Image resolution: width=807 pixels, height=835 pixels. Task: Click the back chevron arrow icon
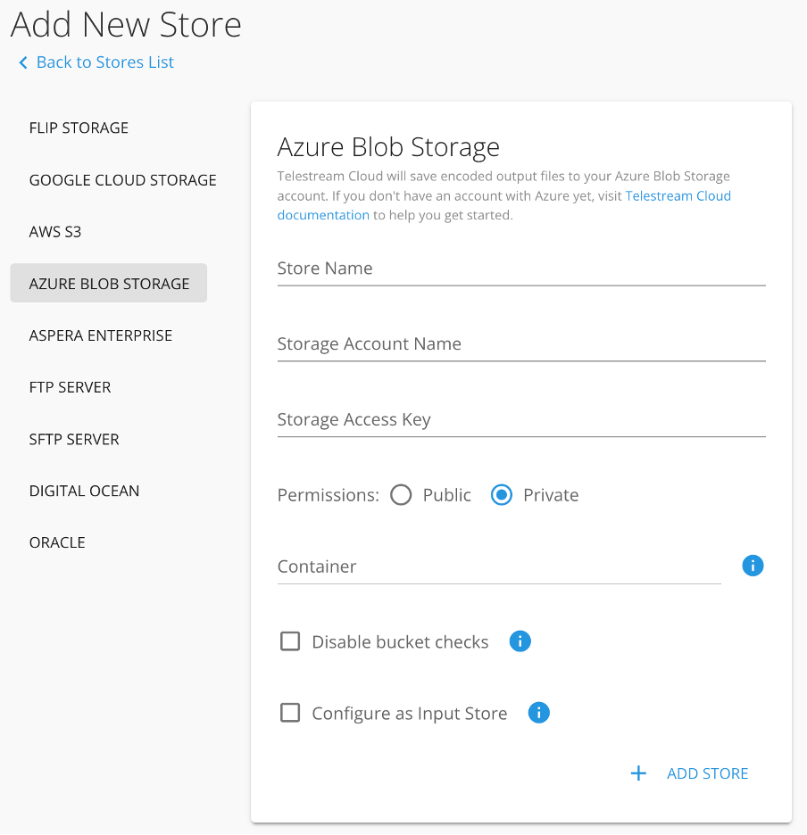[x=23, y=62]
